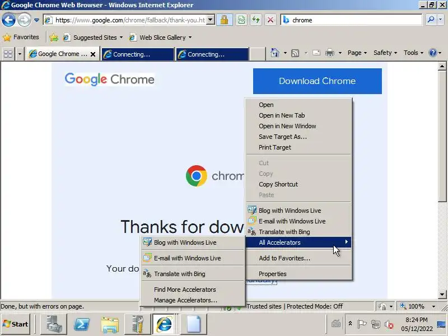Select Manage Accelerators...

193,300
